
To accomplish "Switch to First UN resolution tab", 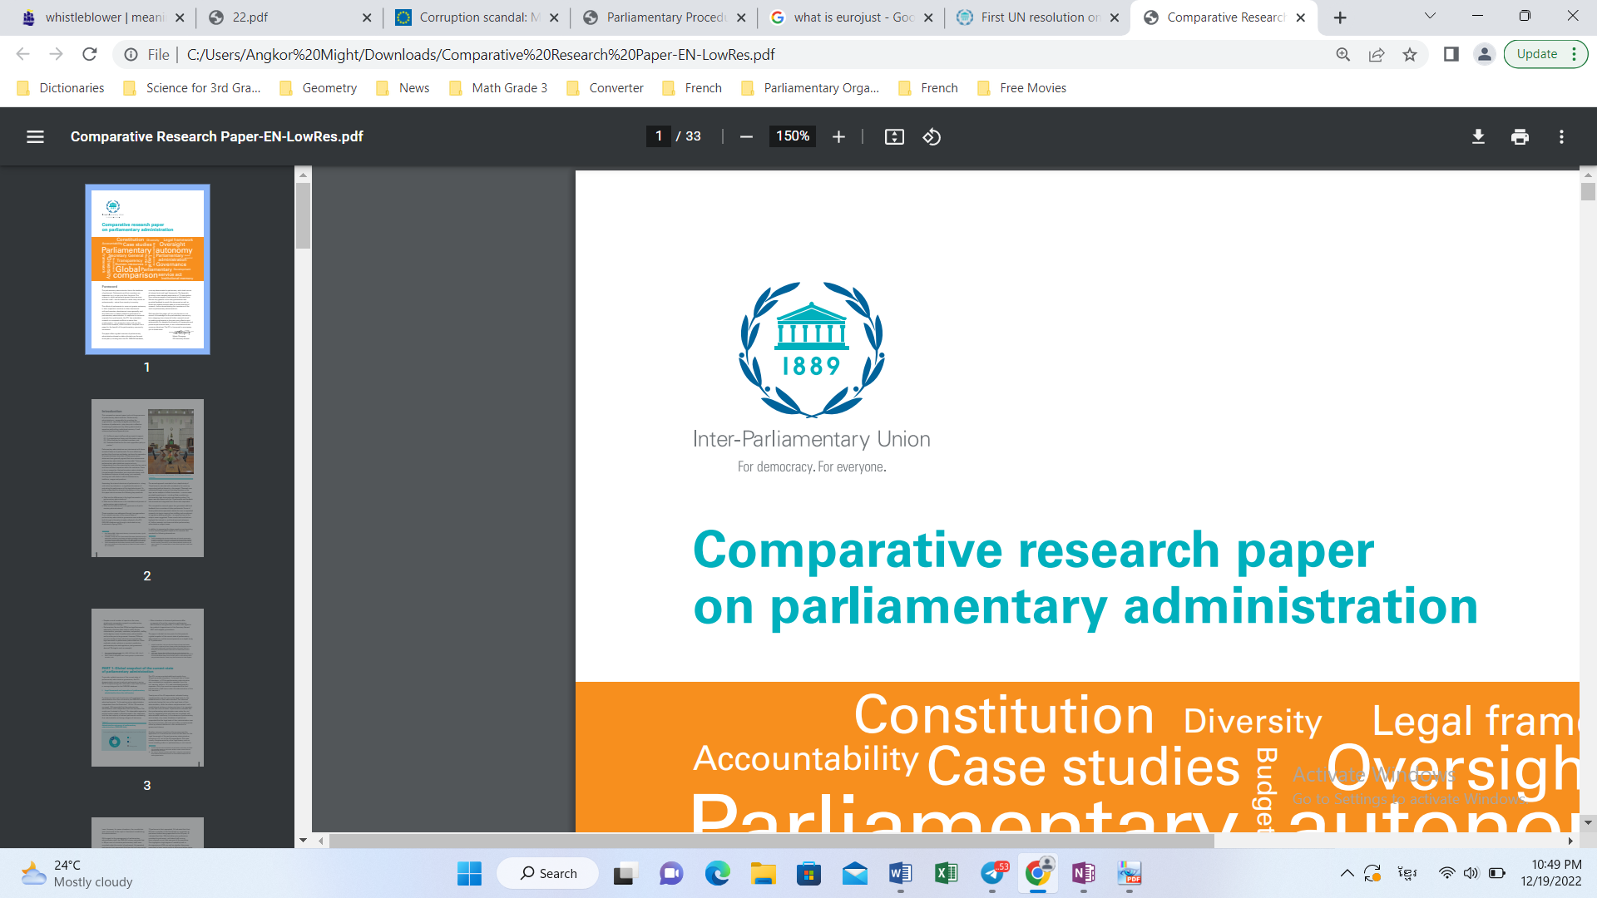I will coord(1038,17).
